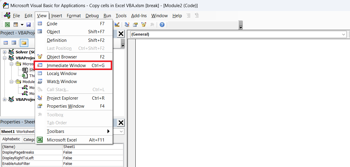Click the VBA app icon beside File menu
Screen dimensions: 350x167
point(7,16)
